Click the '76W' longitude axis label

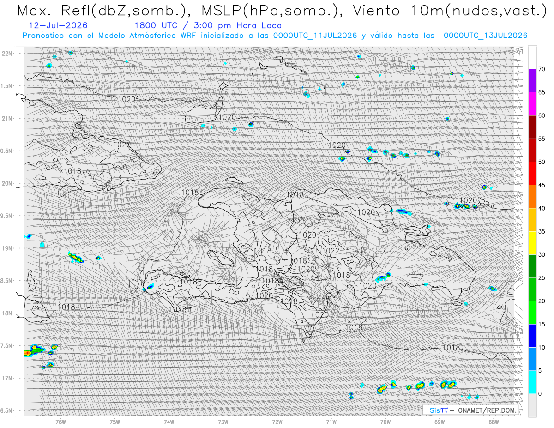[60, 422]
